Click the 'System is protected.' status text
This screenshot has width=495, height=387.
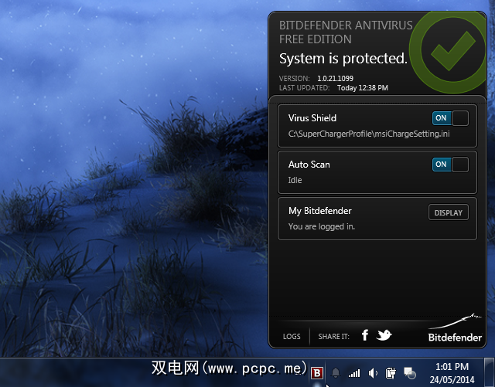[x=343, y=59]
